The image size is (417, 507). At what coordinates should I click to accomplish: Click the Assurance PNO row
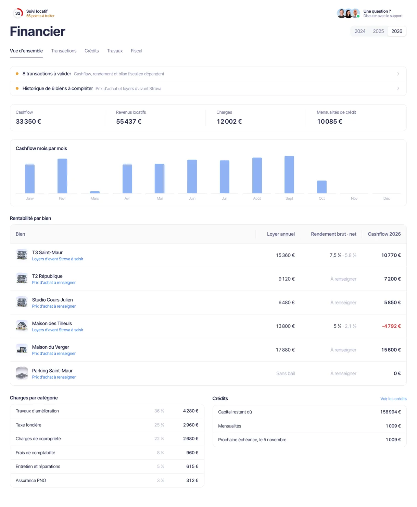107,480
